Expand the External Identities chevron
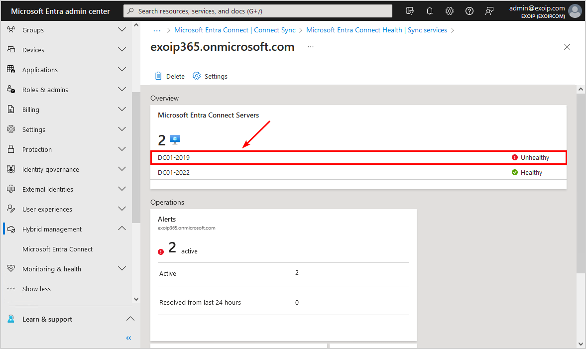This screenshot has height=349, width=586. pyautogui.click(x=122, y=189)
